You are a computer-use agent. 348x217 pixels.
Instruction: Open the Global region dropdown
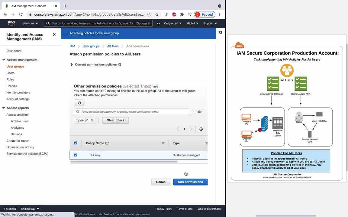(x=193, y=23)
